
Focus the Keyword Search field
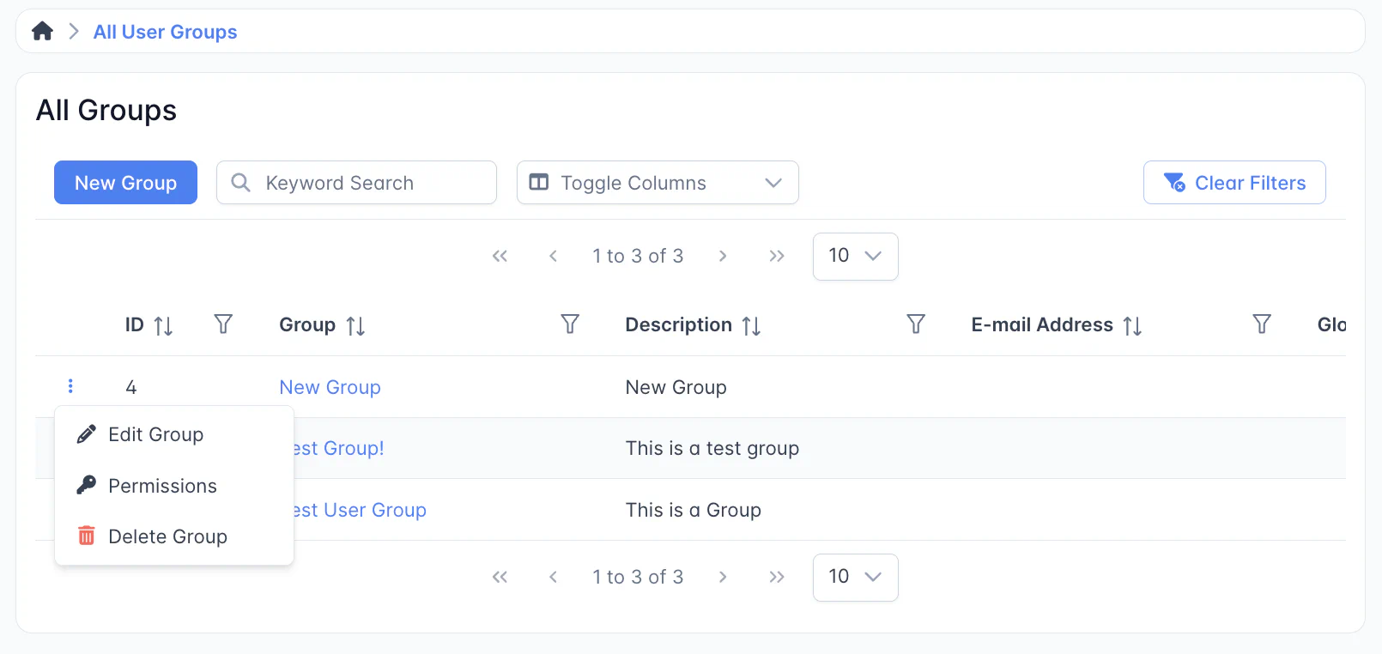[369, 183]
